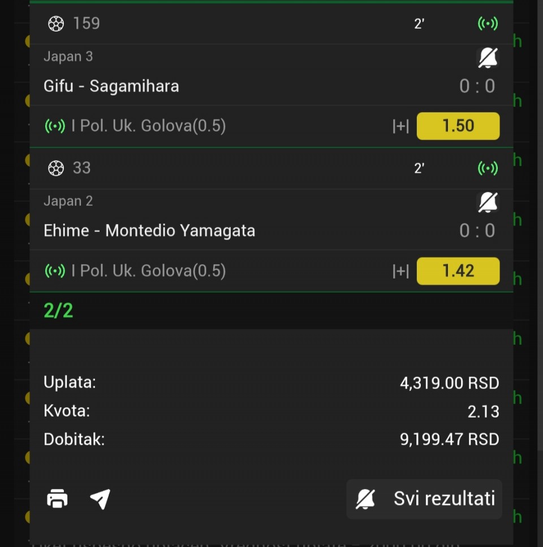Viewport: 543px width, 547px height.
Task: Open Ehime - Montedio Yamagata match row
Action: (x=271, y=231)
